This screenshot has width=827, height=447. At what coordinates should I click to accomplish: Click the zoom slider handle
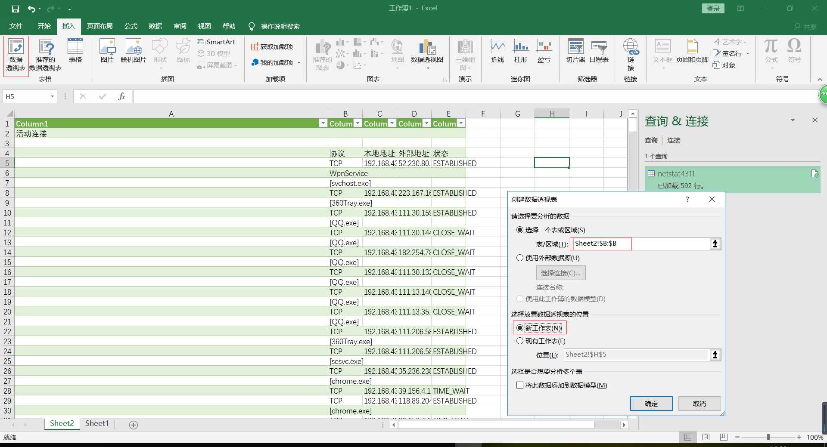[x=768, y=437]
